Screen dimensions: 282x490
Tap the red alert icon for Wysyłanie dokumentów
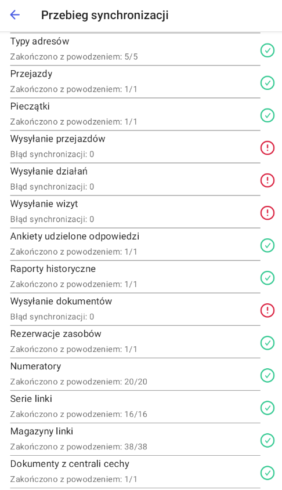click(x=267, y=310)
